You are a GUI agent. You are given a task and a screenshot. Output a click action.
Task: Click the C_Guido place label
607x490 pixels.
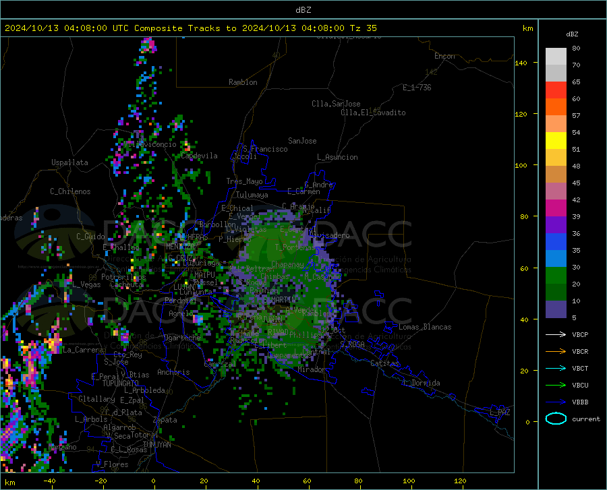[x=90, y=237]
